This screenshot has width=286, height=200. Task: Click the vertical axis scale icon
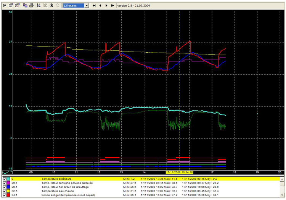[x=39, y=6]
